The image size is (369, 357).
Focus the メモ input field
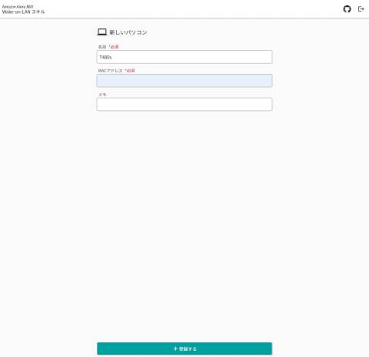(x=184, y=105)
